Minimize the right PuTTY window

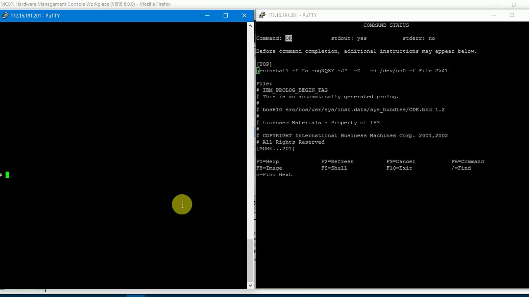(493, 15)
